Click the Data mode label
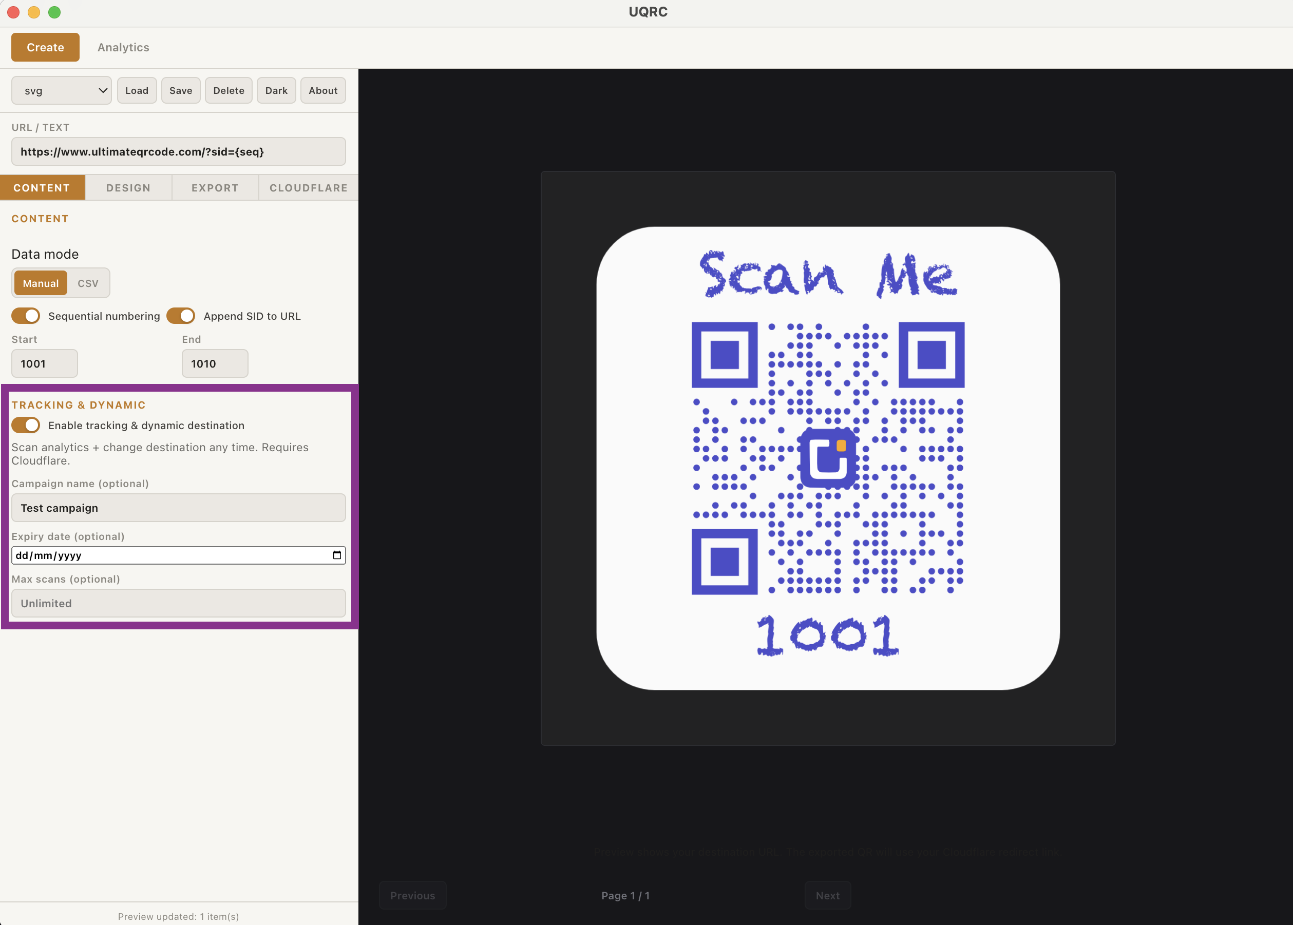 [45, 254]
